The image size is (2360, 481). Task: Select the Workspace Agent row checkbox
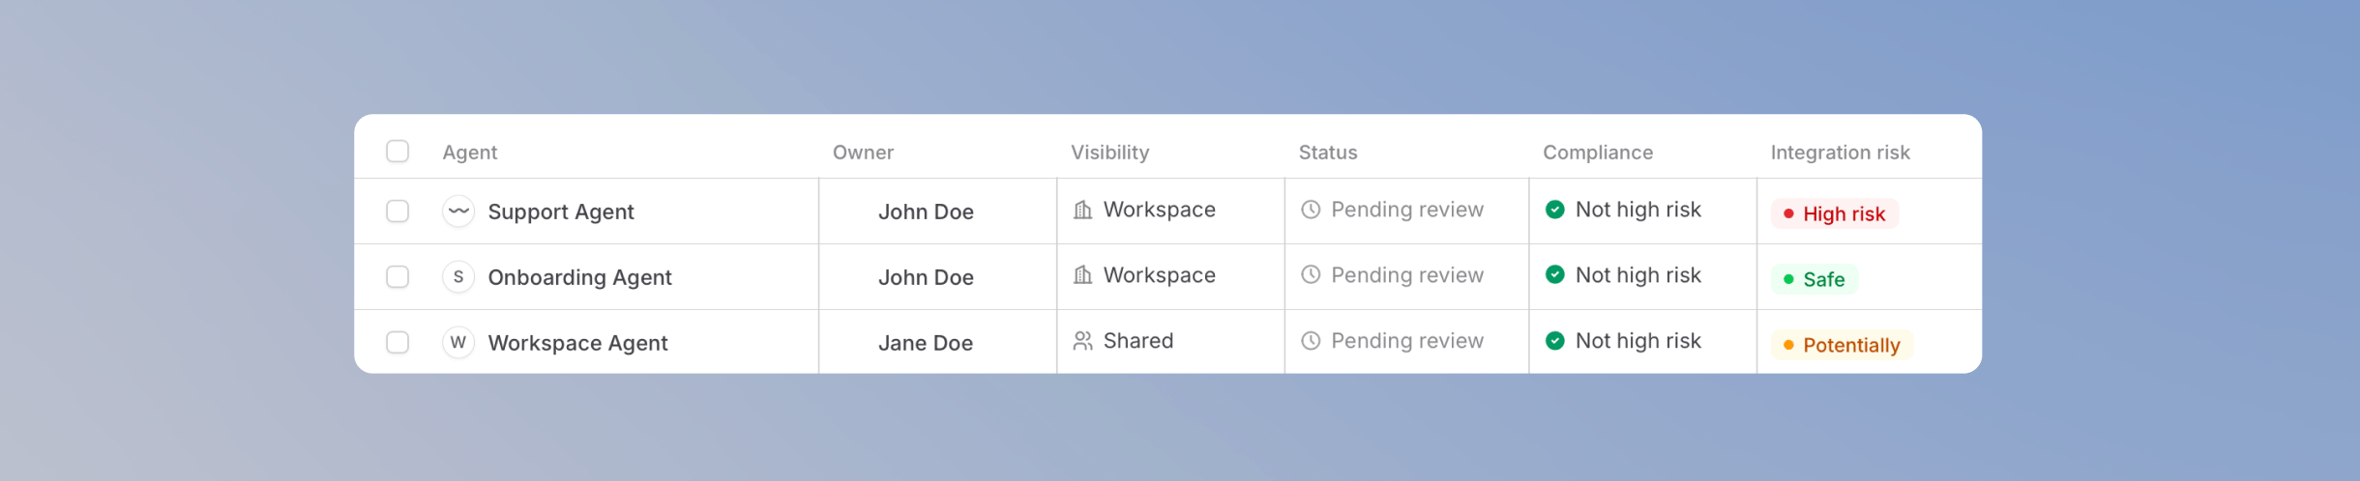click(x=398, y=342)
